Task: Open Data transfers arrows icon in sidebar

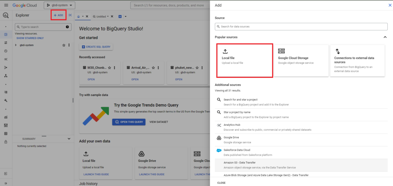Action: tap(6, 43)
